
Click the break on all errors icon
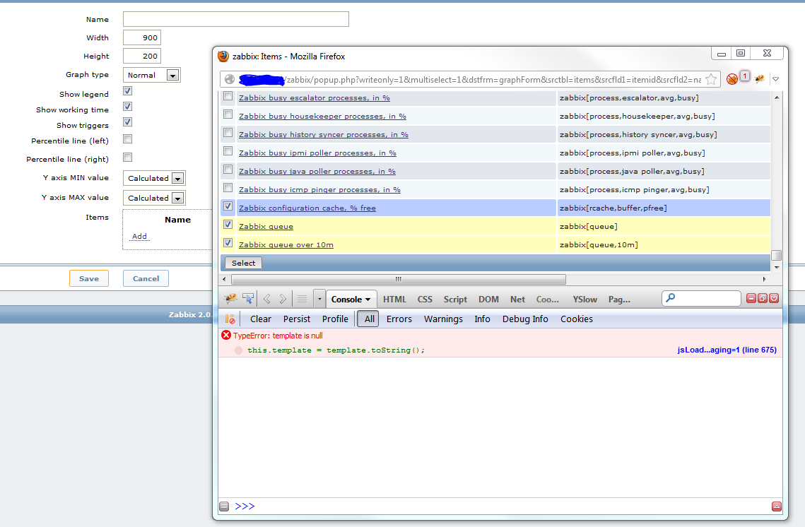tap(230, 319)
